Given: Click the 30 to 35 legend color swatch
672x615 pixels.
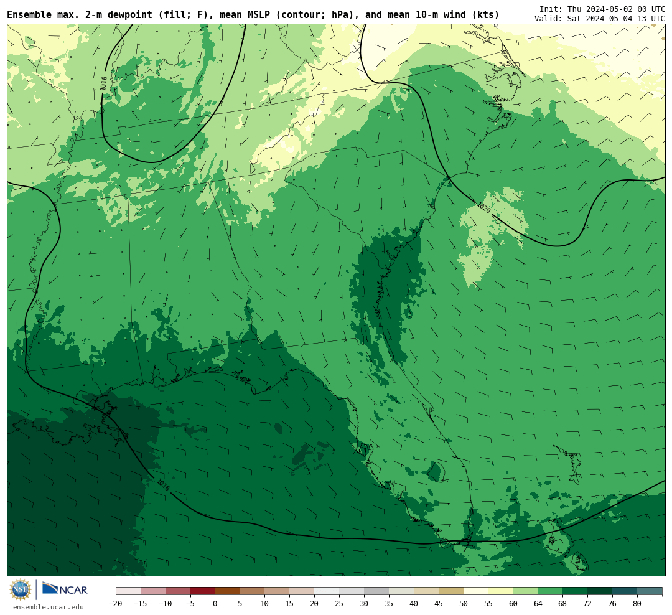Looking at the screenshot, I should 376,591.
